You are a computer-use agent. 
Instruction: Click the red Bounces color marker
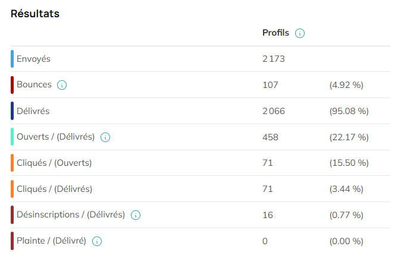12,85
